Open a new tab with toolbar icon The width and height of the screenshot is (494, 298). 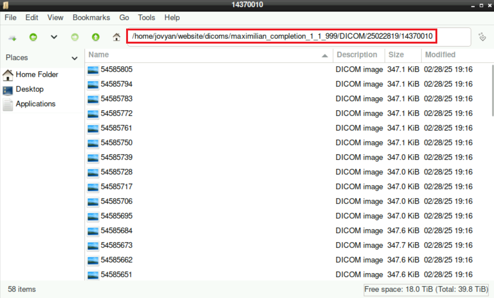point(12,37)
